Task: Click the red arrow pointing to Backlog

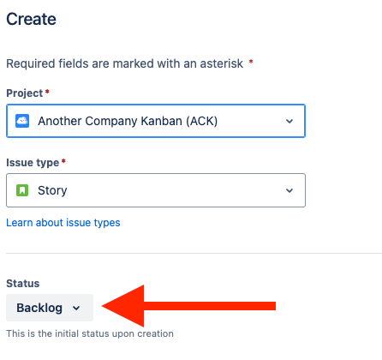Action: (188, 306)
